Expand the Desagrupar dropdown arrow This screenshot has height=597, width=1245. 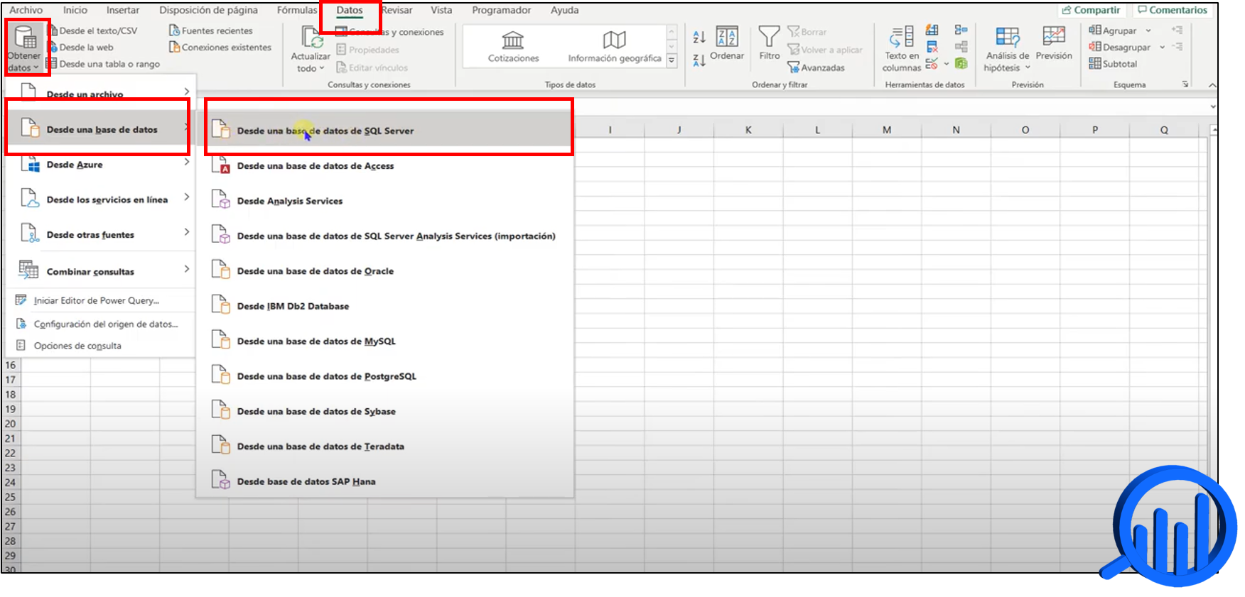click(x=1163, y=47)
